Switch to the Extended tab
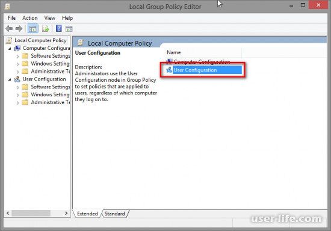The width and height of the screenshot is (331, 231). coord(87,214)
